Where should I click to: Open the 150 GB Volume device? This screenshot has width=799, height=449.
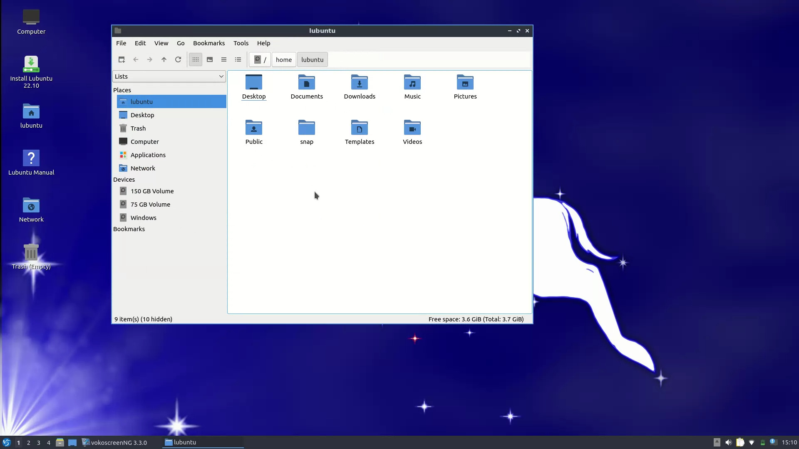[152, 191]
